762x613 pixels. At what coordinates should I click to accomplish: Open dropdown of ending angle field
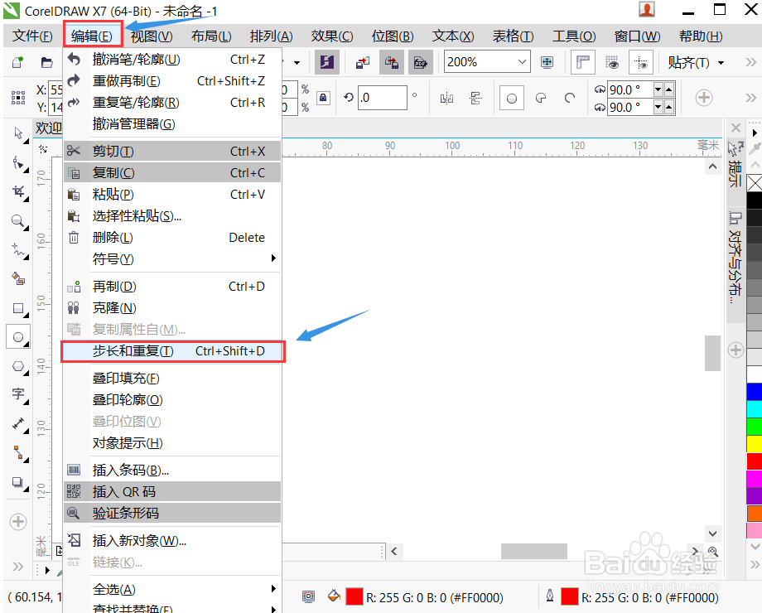click(658, 107)
